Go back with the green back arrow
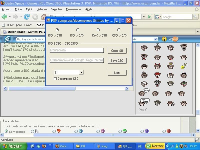The width and height of the screenshot is (200, 150). (x=4, y=17)
